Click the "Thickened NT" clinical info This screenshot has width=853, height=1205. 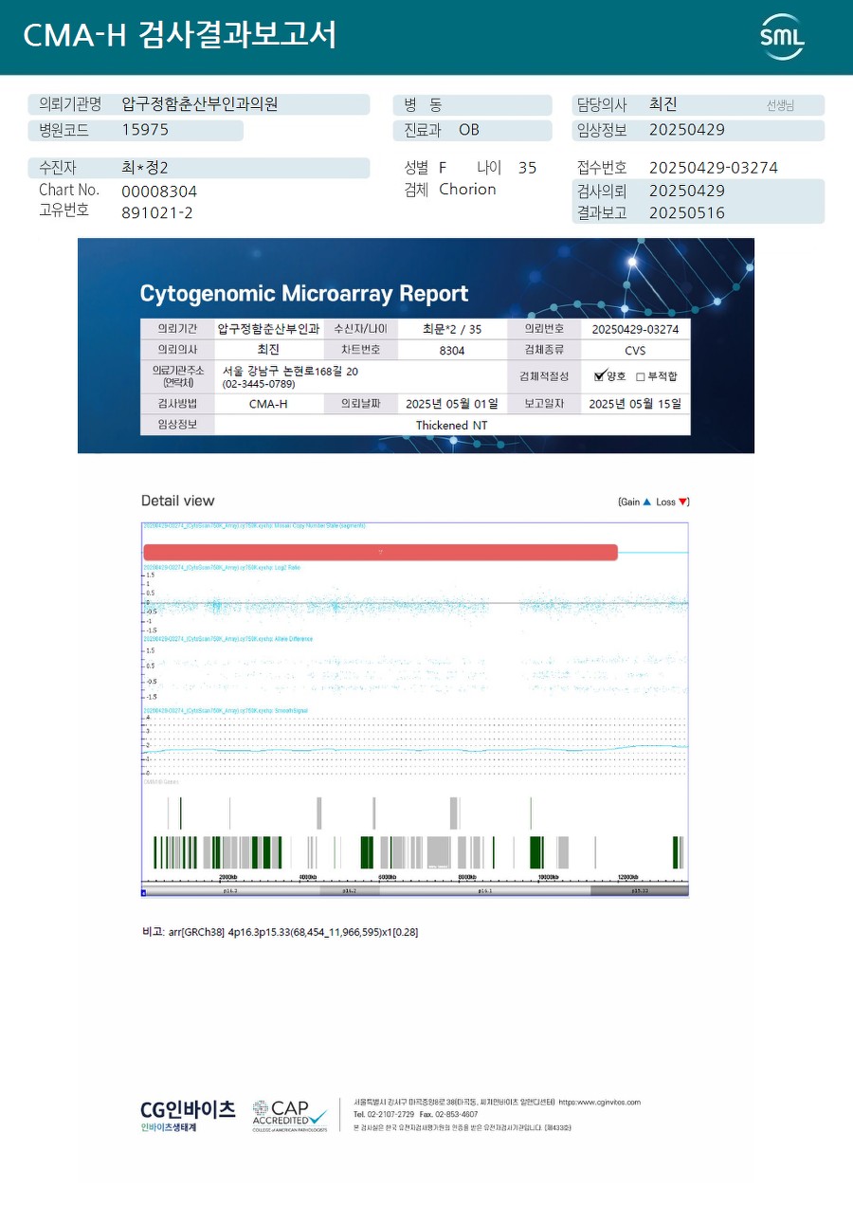(452, 425)
